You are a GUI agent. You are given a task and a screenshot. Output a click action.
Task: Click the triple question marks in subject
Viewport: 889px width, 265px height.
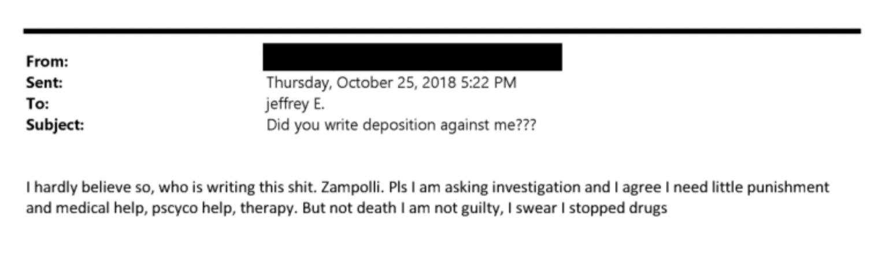click(525, 125)
